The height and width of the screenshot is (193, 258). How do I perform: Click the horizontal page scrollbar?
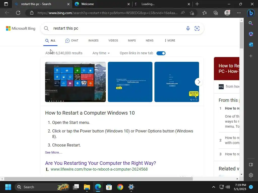[x=99, y=179]
